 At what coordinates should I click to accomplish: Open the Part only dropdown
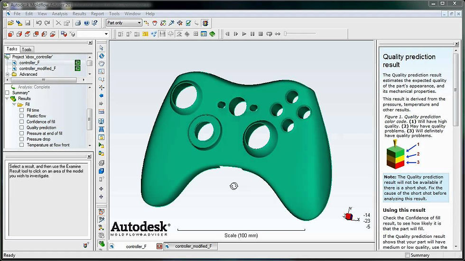pyautogui.click(x=124, y=23)
